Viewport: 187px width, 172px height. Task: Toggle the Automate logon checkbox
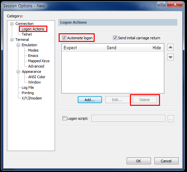pyautogui.click(x=64, y=38)
